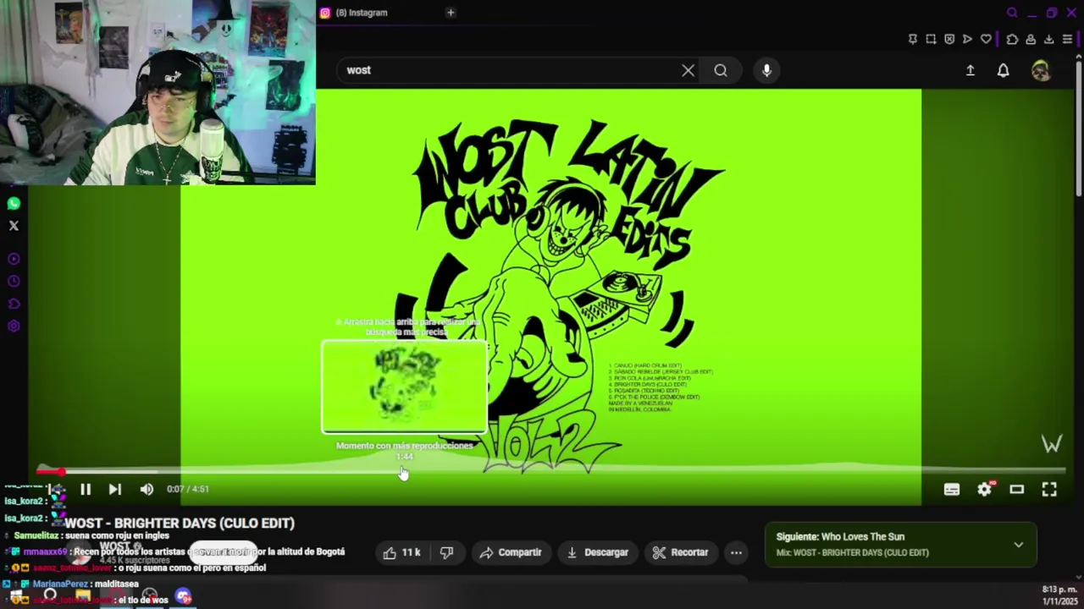
Task: Open the upload create button
Action: [971, 70]
